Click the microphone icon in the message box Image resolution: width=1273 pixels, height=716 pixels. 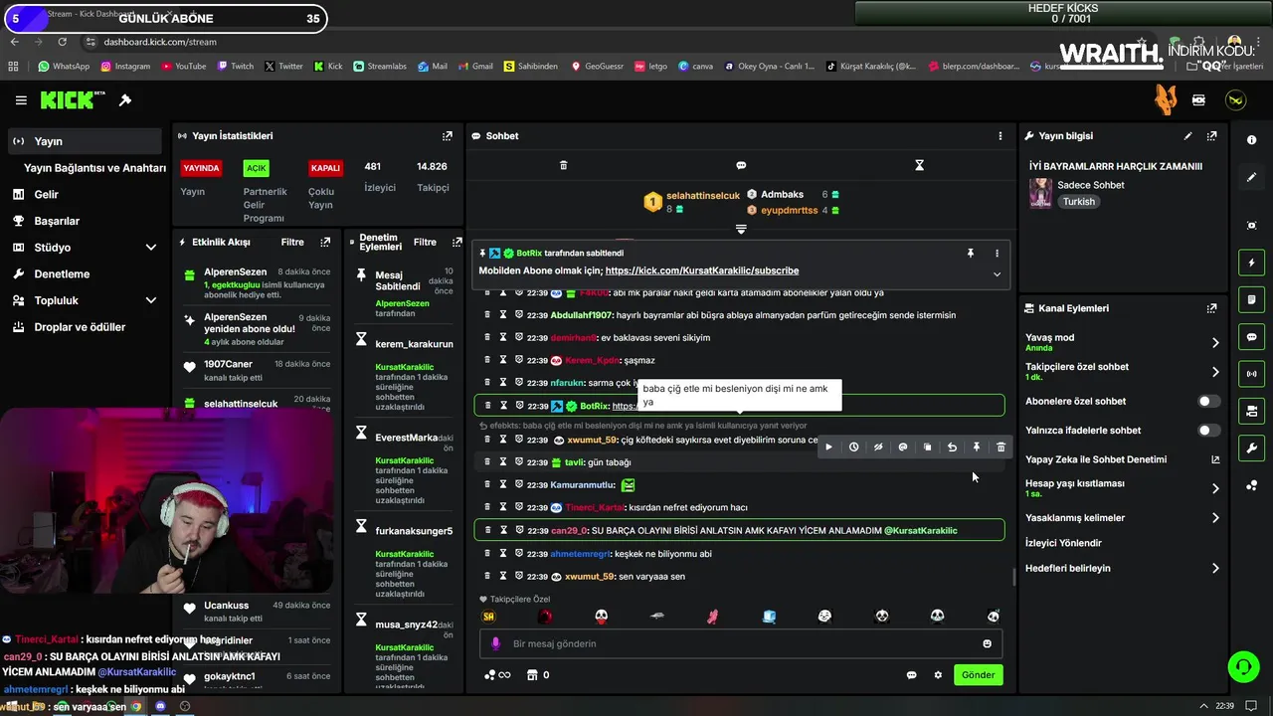(495, 643)
